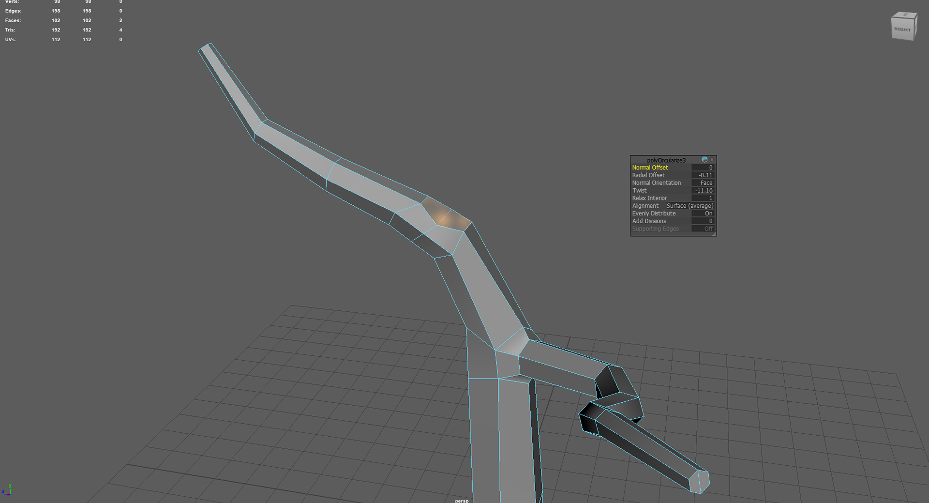Click the Normal Offset value field

[x=703, y=168]
